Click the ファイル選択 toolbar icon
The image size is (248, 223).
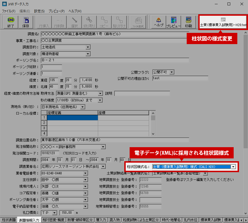138,22
